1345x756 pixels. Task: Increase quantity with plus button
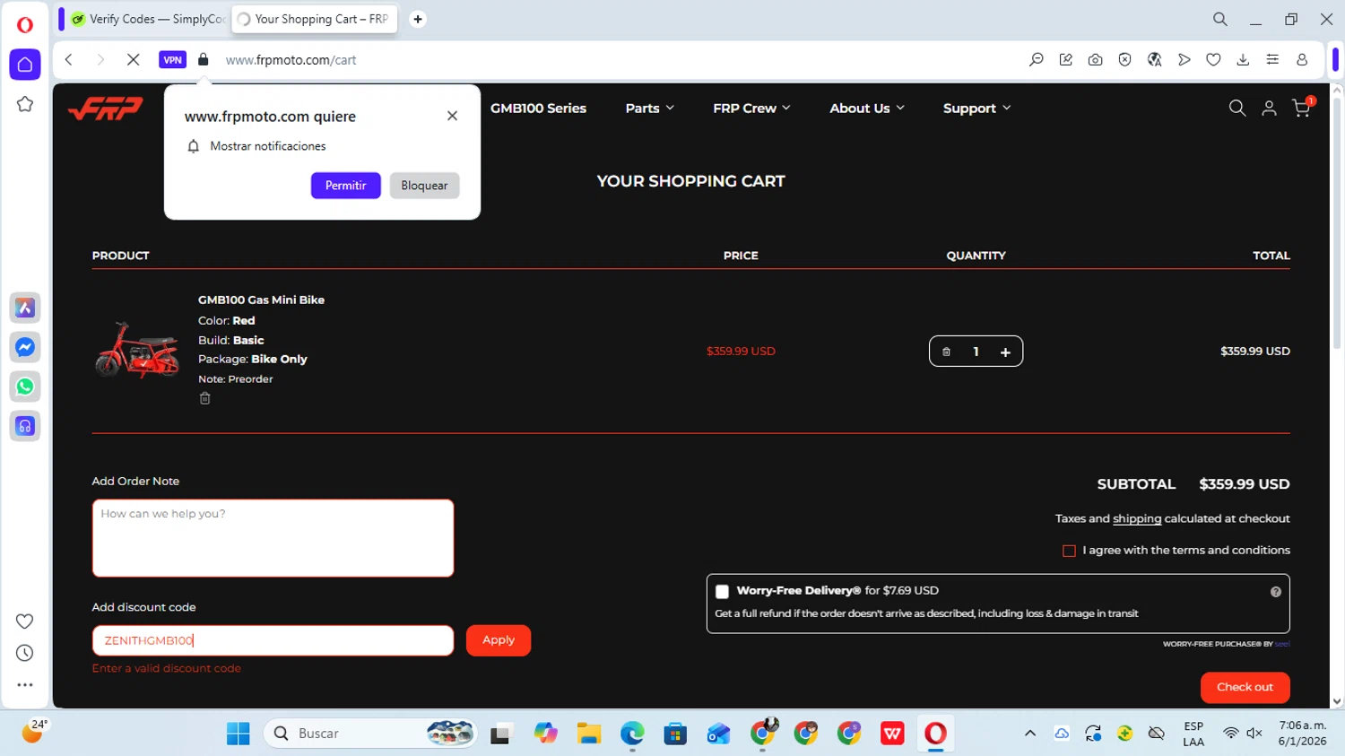pos(1005,352)
